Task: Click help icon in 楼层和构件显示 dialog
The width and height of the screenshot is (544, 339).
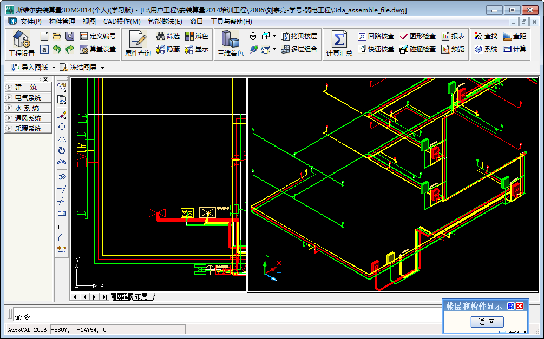Action: coord(510,305)
